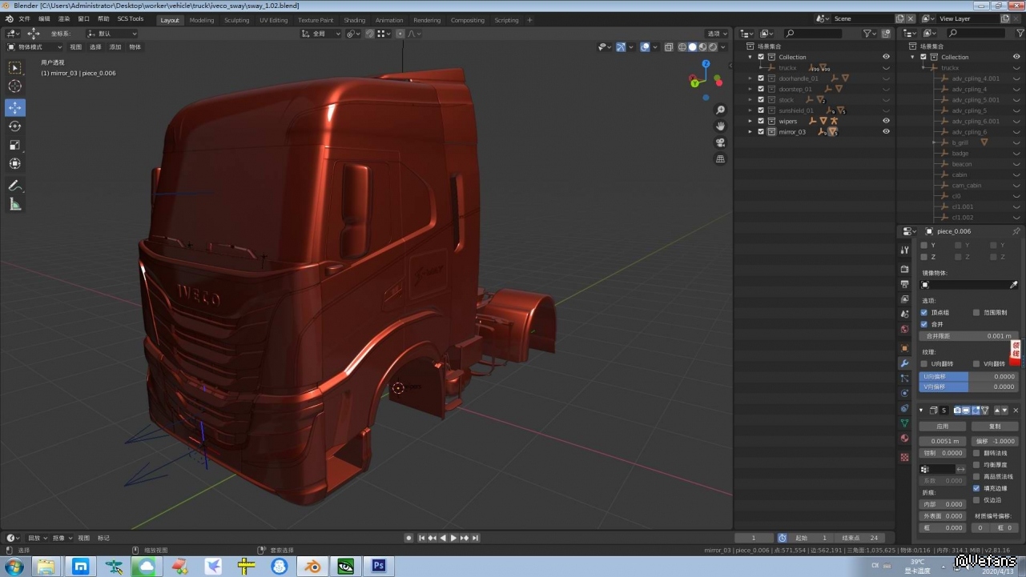Screen dimensions: 1026x577
Task: Click the eyedropper for mirror object
Action: 1013,285
